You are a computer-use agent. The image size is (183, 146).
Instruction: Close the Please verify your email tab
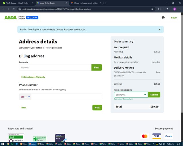coord(101,3)
